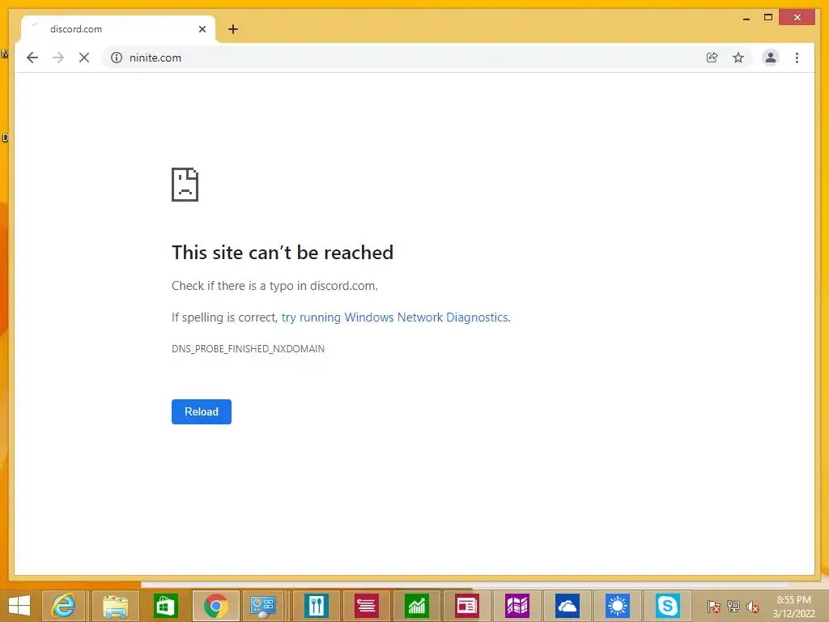Viewport: 829px width, 622px height.
Task: Click the DNS_PROBE_FINISHED_NXDOMAIN error code
Action: 248,348
